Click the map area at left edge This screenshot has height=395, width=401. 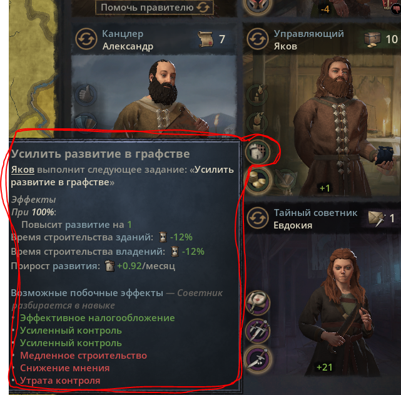pyautogui.click(x=32, y=68)
